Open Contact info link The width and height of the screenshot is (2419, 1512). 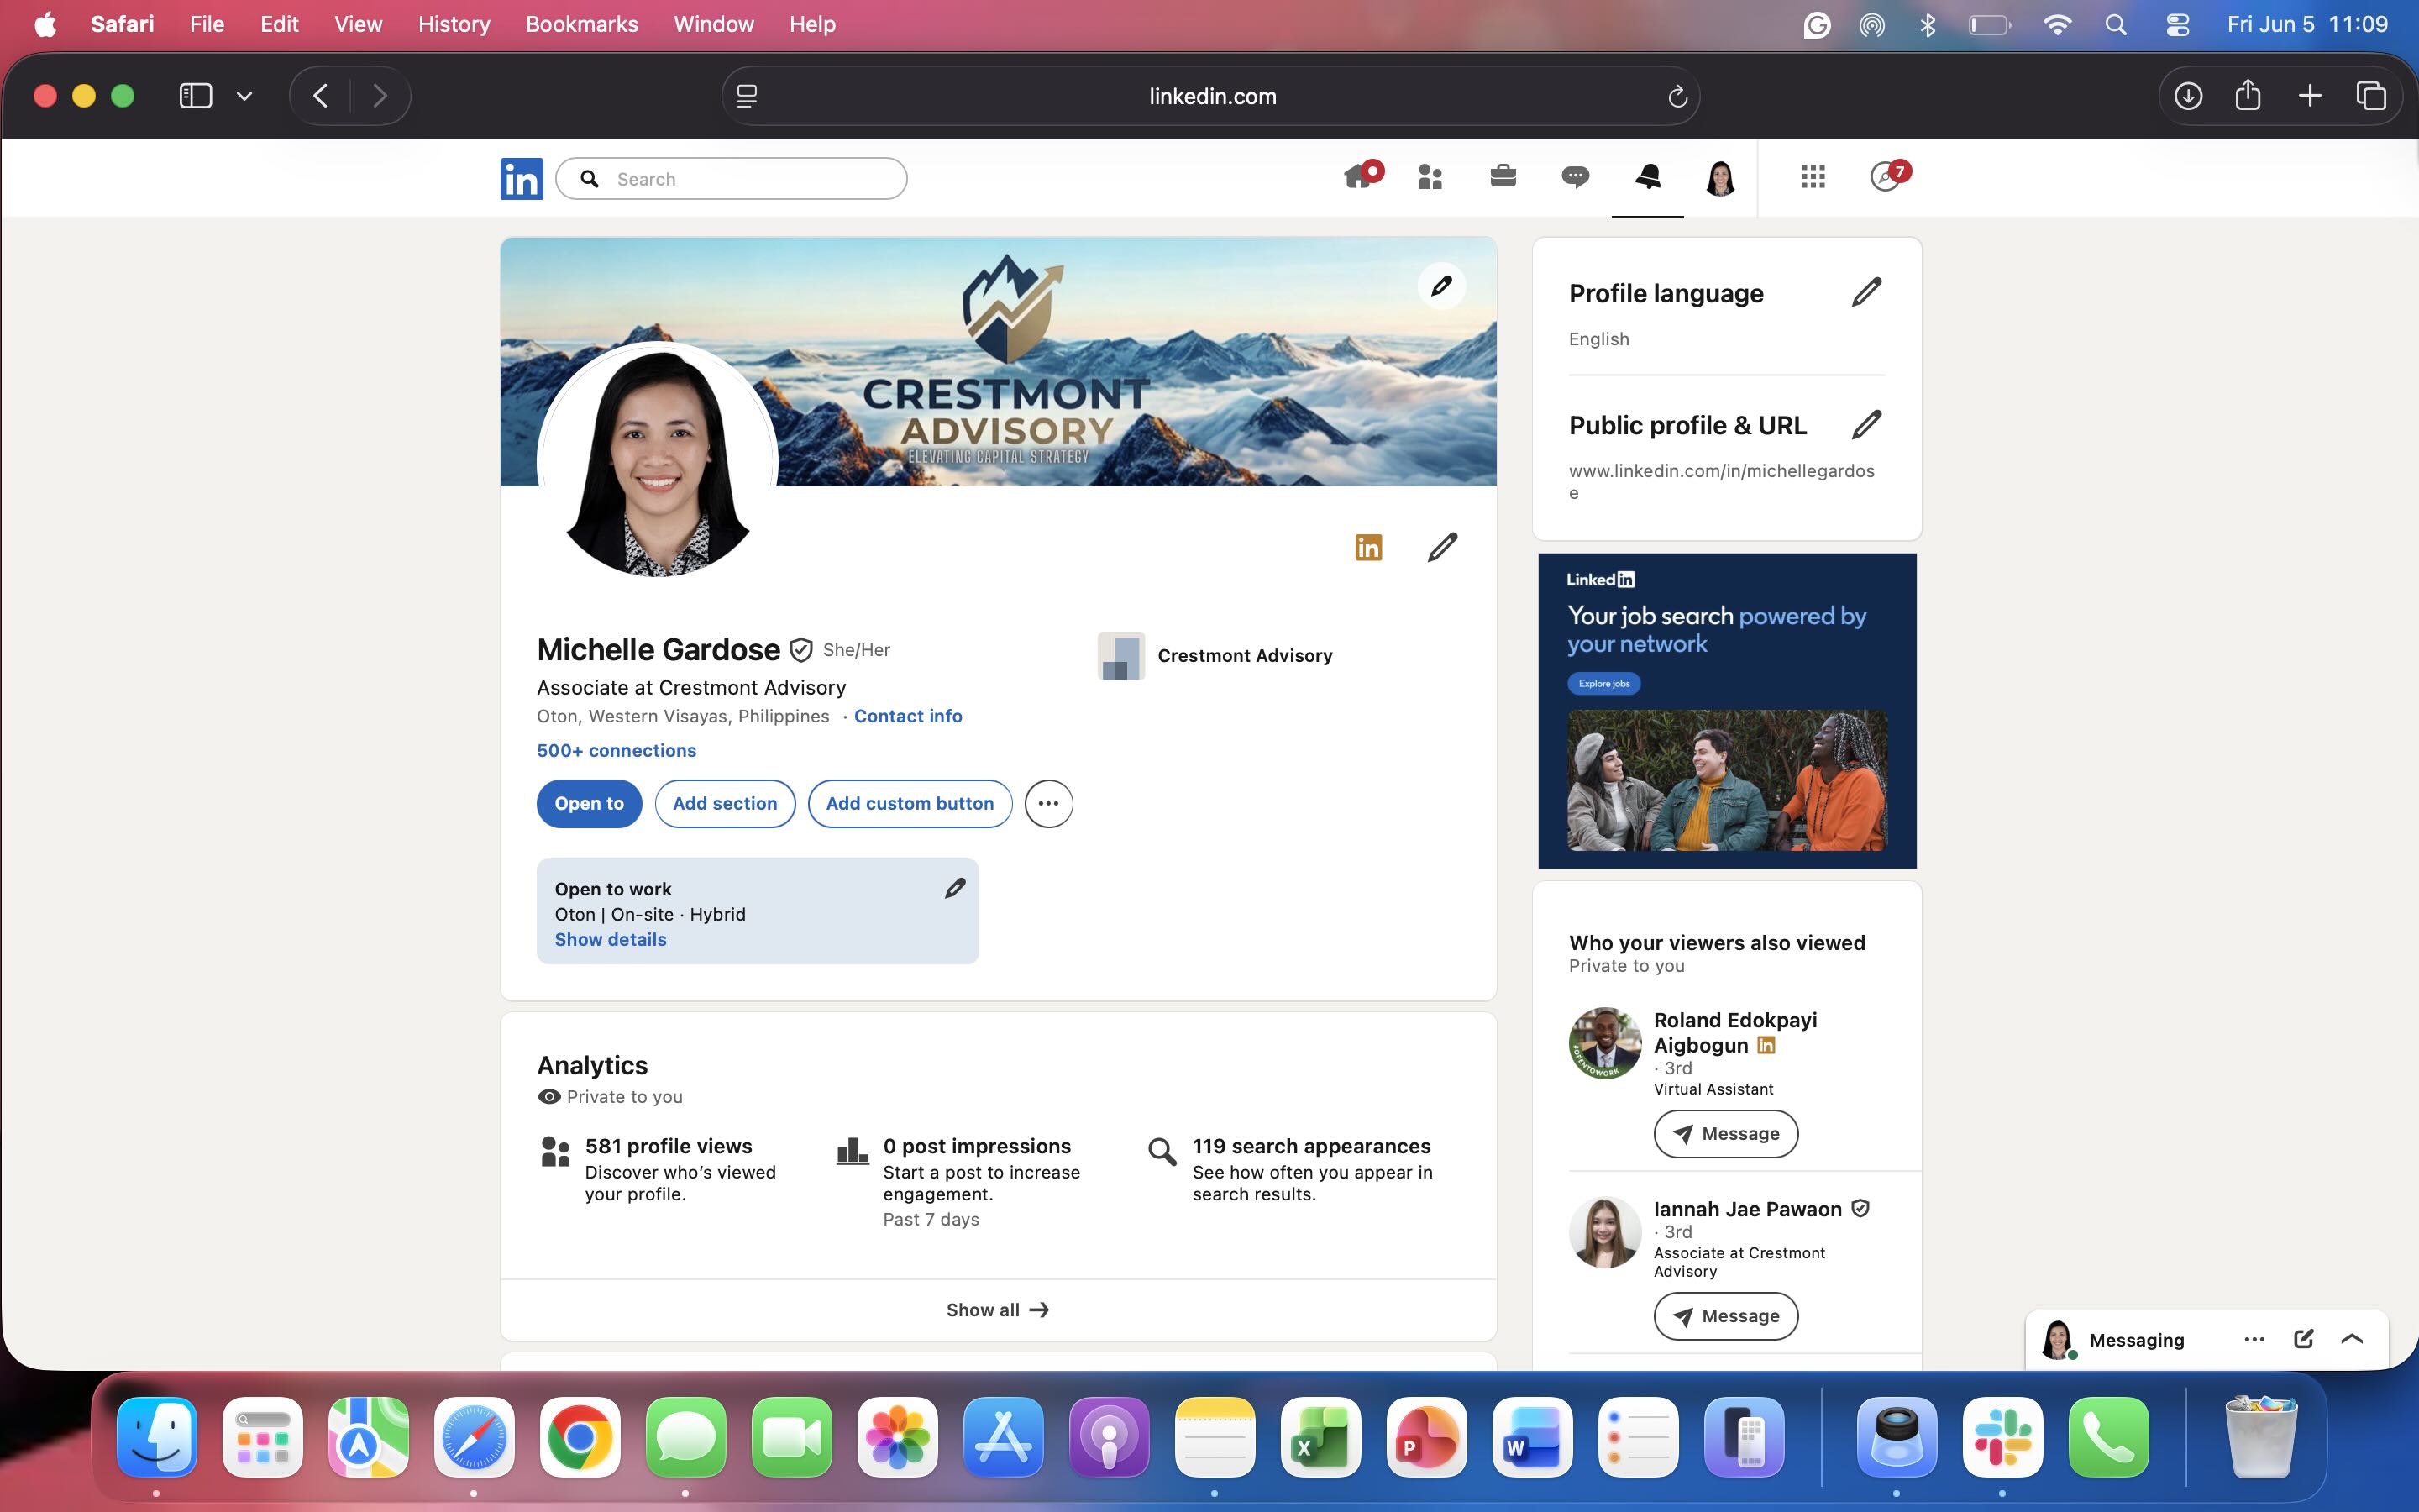point(908,716)
